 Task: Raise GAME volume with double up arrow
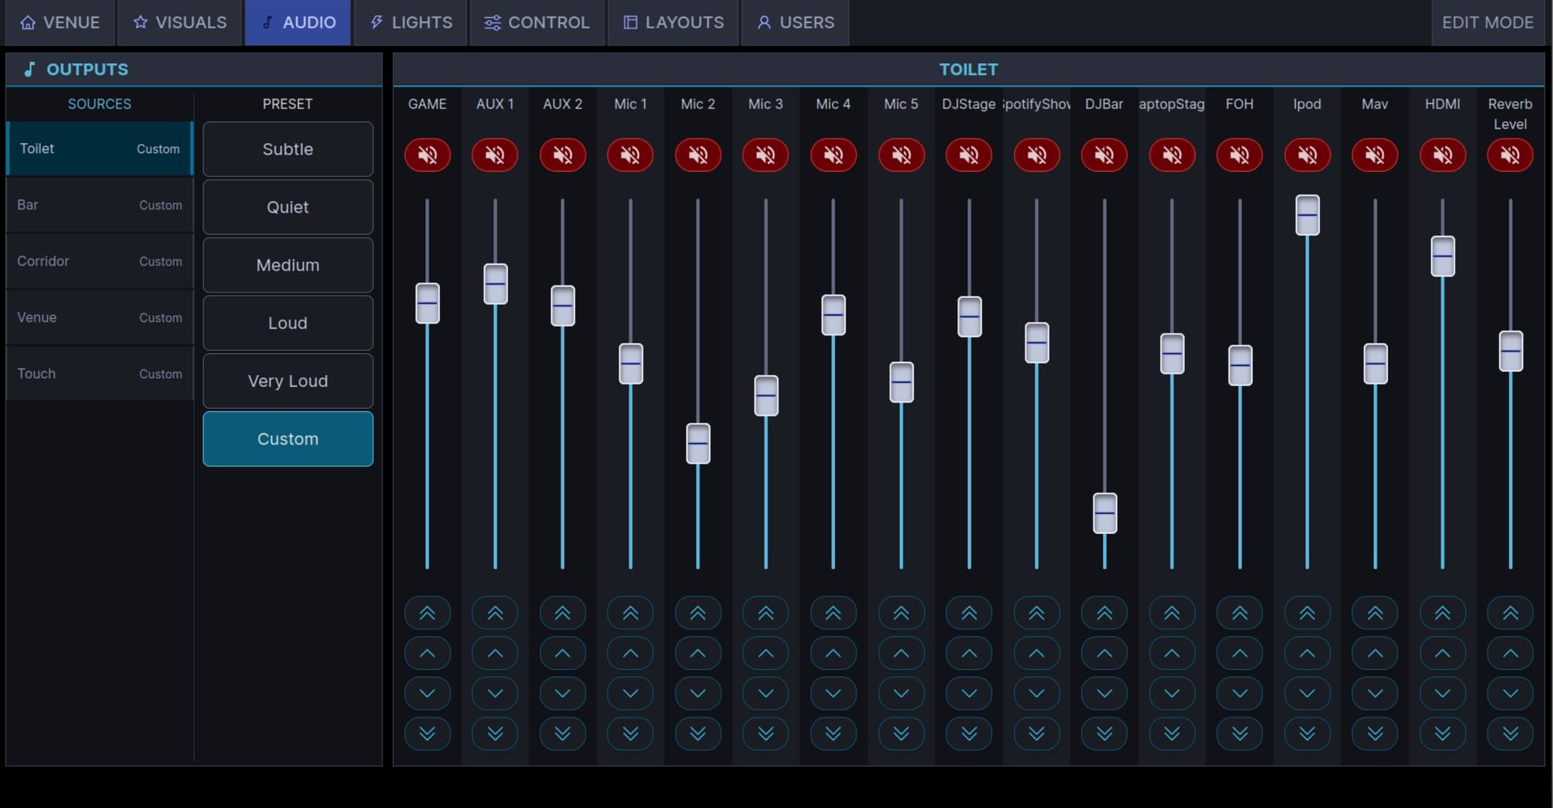tap(427, 613)
